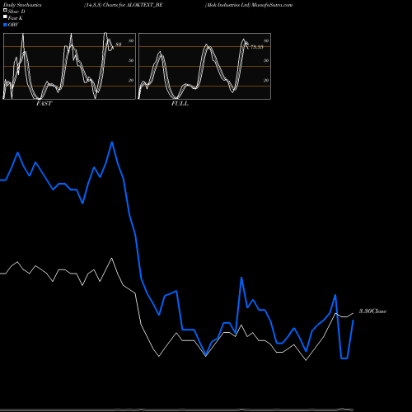Click the 'Slow D' legend label
The width and height of the screenshot is (412, 412).
pos(16,12)
